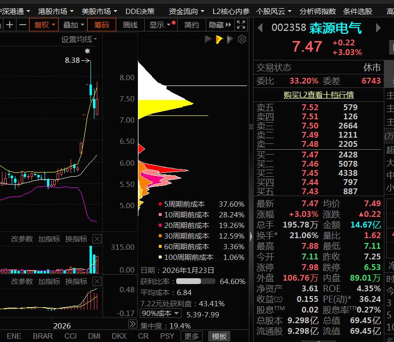The height and width of the screenshot is (342, 394).
Task: Open L2核心内参 menu
Action: tap(231, 11)
